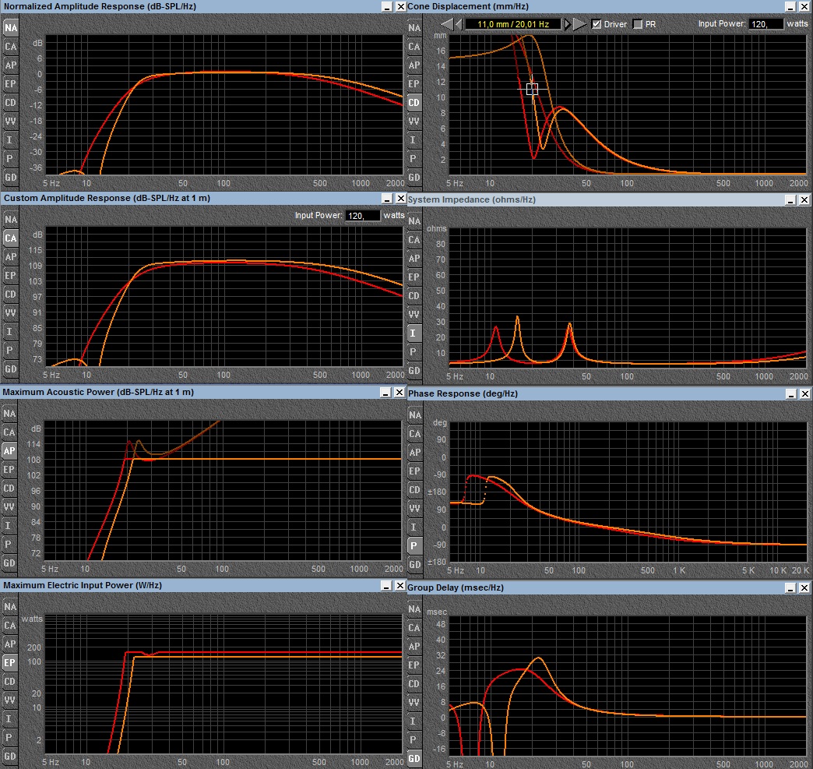
Task: Select AP button in Normalized Amplitude Response window
Action: pyautogui.click(x=10, y=65)
